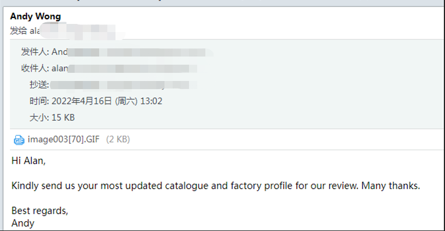Click the 时间 field label
The height and width of the screenshot is (231, 445).
point(39,101)
